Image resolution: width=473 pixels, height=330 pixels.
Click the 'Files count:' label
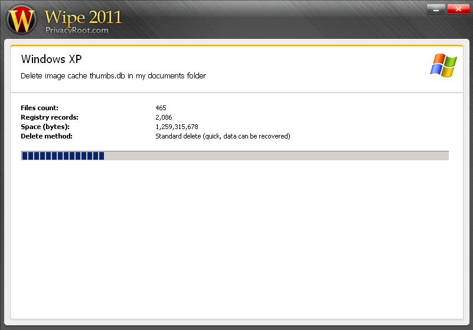[x=40, y=108]
